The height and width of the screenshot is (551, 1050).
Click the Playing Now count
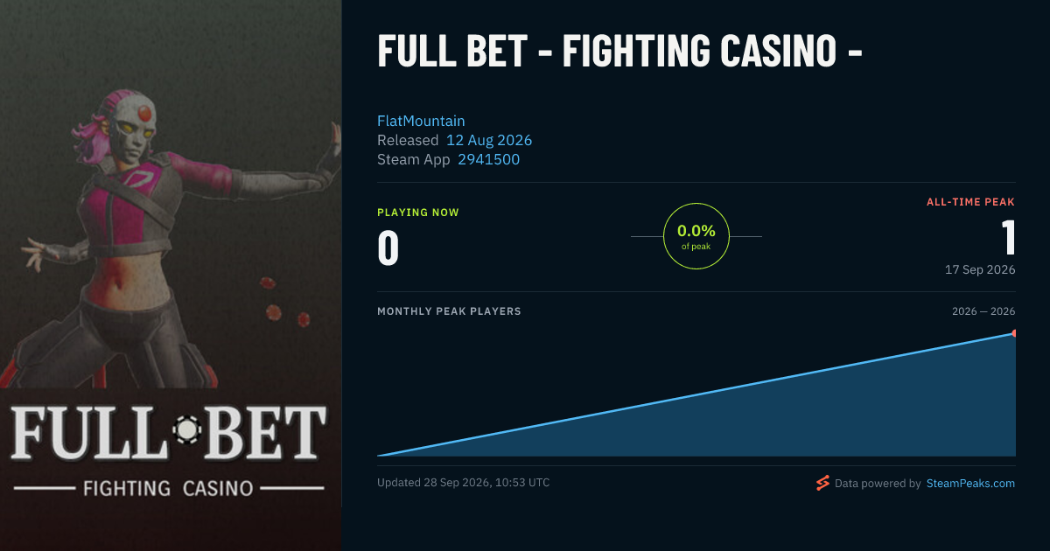pyautogui.click(x=388, y=247)
